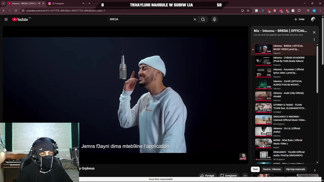Image resolution: width=324 pixels, height=182 pixels.
Task: Click the Enregistrer save button
Action: click(229, 176)
